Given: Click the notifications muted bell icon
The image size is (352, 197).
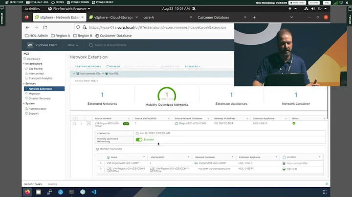Looking at the screenshot, I should click(x=194, y=8).
